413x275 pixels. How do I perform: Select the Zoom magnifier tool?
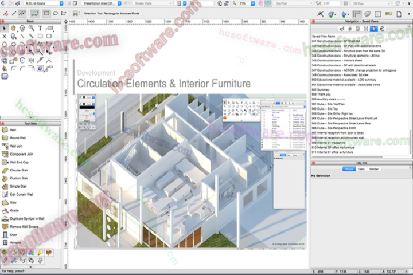coord(31,28)
